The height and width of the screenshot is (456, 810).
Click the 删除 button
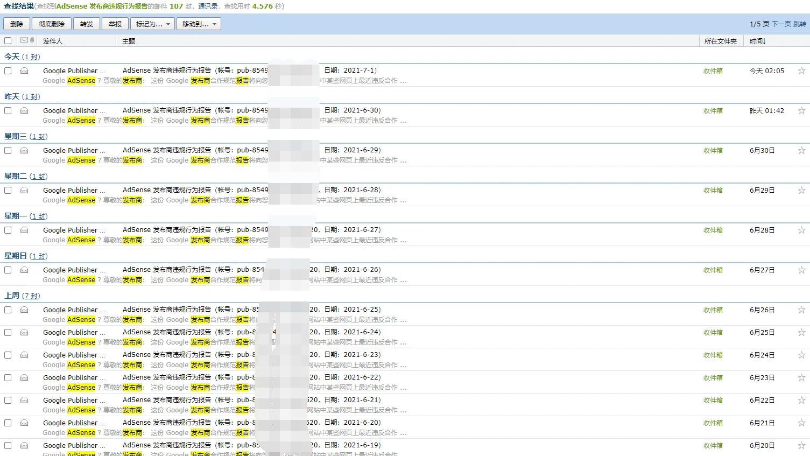point(17,24)
